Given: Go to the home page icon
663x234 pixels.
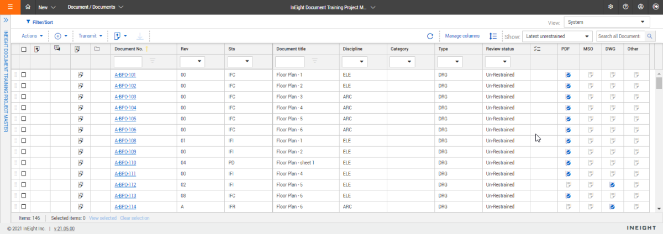Looking at the screenshot, I should tap(28, 7).
